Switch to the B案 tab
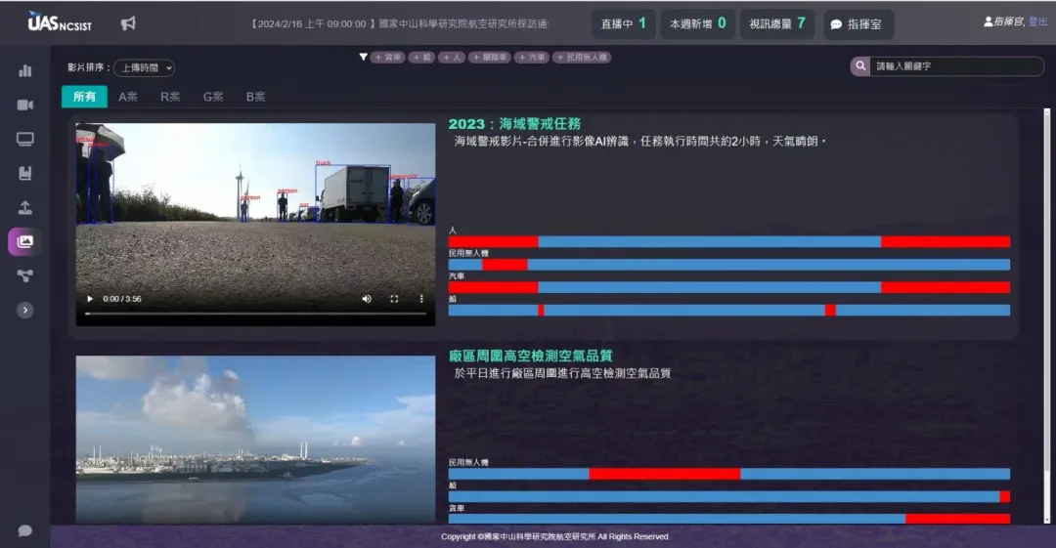The height and width of the screenshot is (548, 1056). pos(256,97)
